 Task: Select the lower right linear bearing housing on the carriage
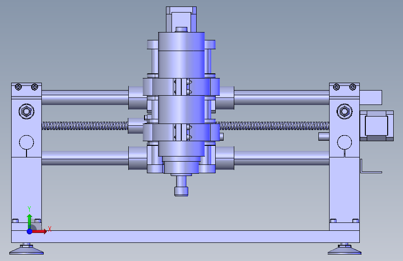225,158
